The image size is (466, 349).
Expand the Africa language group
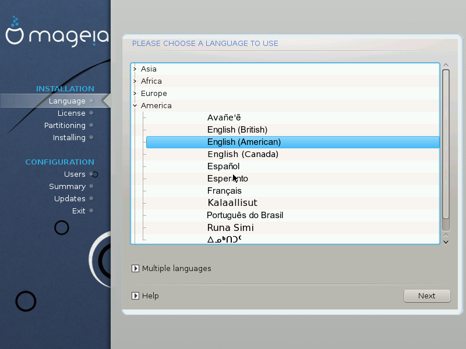(x=135, y=81)
